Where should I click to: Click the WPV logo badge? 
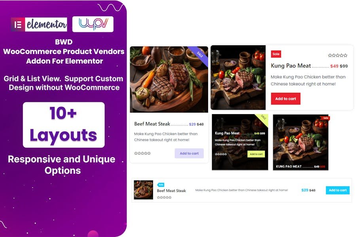point(93,24)
